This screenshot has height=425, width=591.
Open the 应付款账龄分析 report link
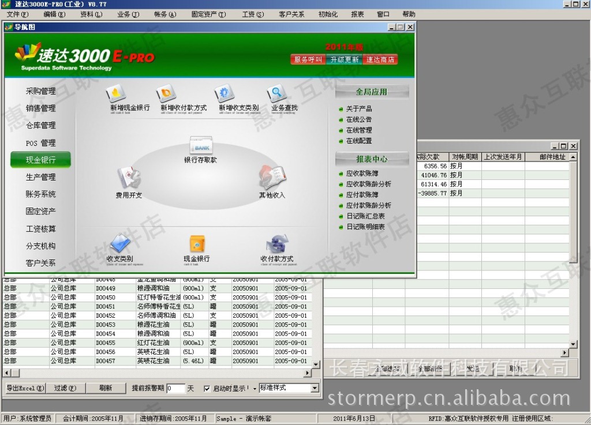point(369,205)
